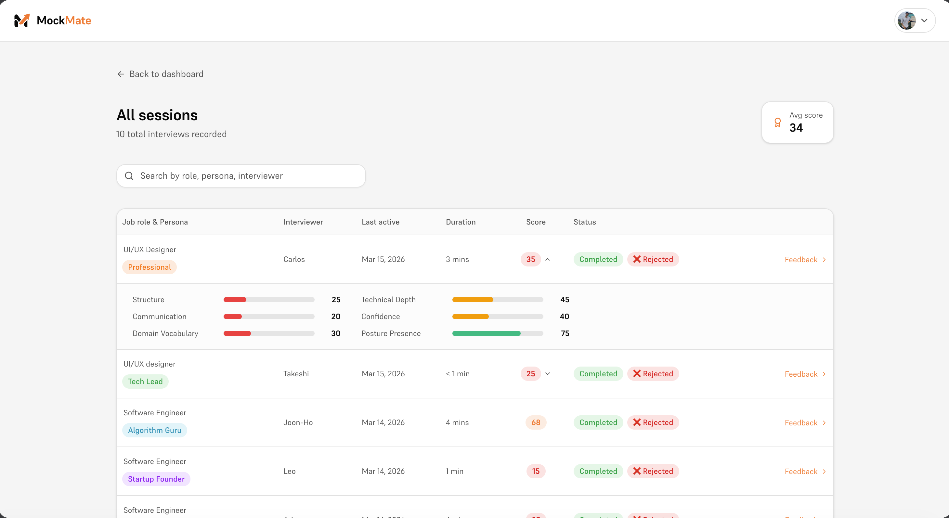The height and width of the screenshot is (518, 949).
Task: Open the profile dropdown chevron
Action: (924, 20)
